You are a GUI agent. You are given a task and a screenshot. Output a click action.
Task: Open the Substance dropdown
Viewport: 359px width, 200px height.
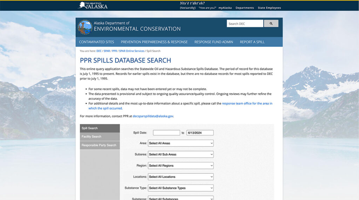181,198
